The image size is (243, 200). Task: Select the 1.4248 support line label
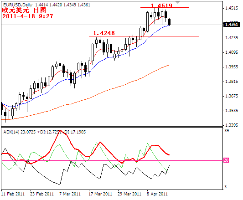pyautogui.click(x=104, y=33)
